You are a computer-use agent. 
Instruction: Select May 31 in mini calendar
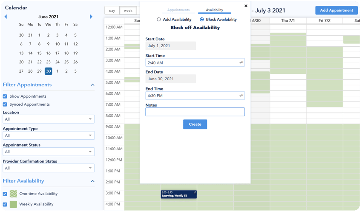coord(30,35)
